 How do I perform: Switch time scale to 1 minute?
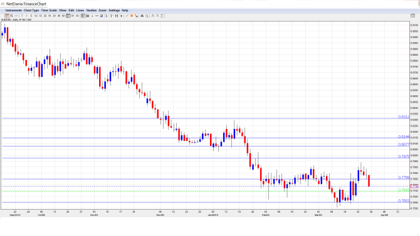(26, 16)
